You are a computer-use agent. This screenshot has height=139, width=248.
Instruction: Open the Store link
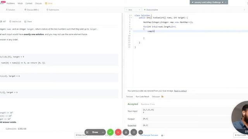coord(50,3)
